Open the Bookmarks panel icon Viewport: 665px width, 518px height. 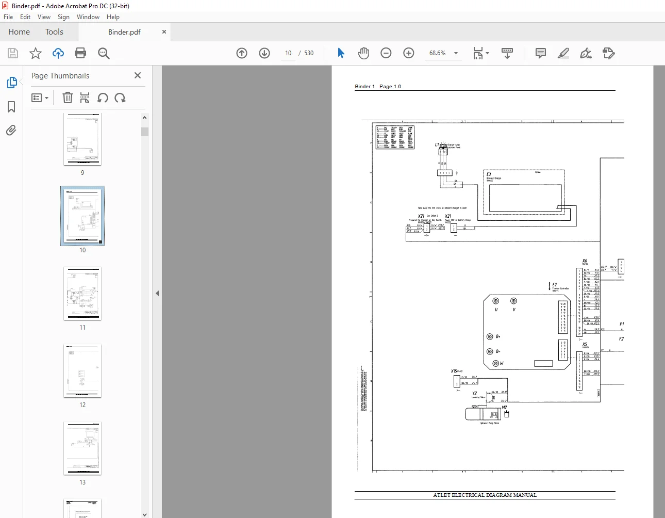[11, 107]
